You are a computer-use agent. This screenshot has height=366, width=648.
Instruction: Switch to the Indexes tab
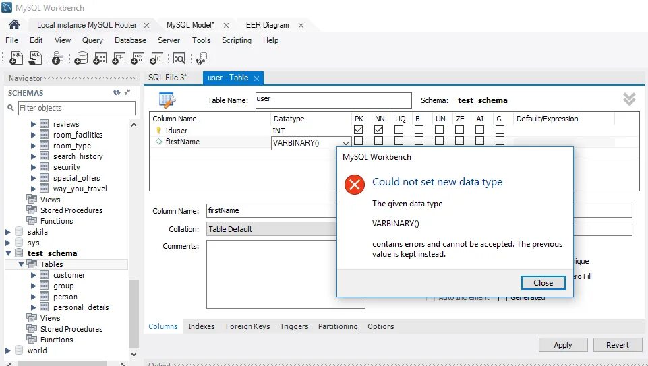(x=201, y=326)
